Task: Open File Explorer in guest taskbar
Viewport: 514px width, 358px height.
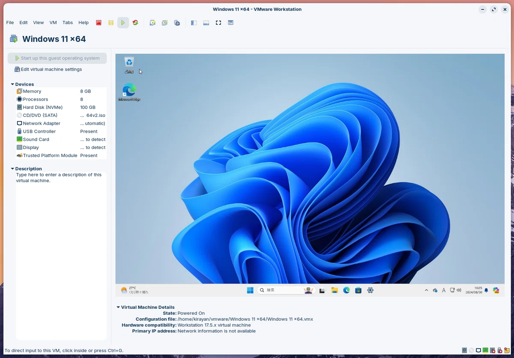Action: point(335,290)
